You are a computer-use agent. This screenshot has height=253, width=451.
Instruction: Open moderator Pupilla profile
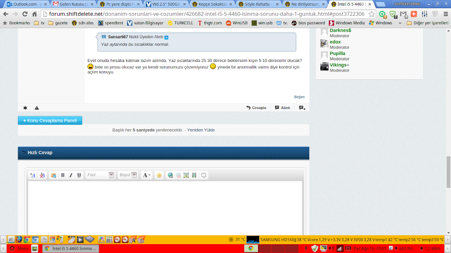(x=337, y=53)
